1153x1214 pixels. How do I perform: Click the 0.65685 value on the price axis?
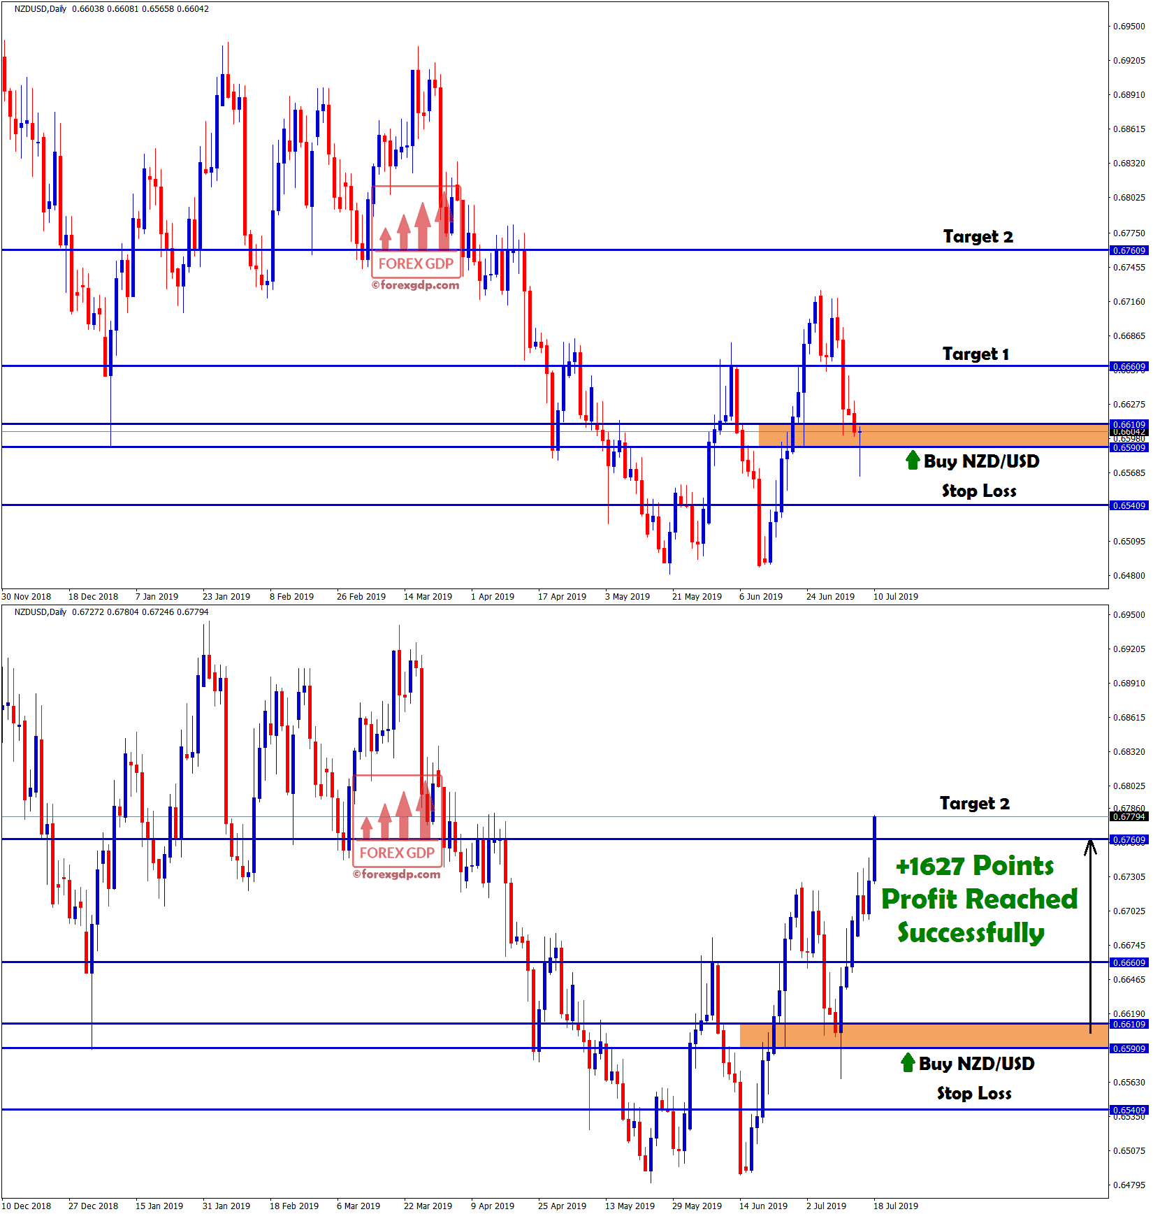pos(1129,473)
